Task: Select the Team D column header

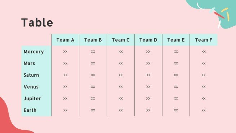Action: point(148,40)
